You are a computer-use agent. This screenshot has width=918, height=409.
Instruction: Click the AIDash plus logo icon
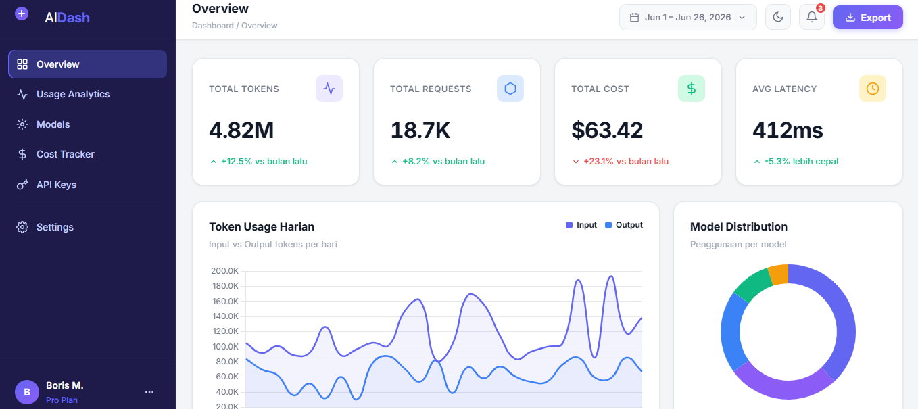[22, 13]
